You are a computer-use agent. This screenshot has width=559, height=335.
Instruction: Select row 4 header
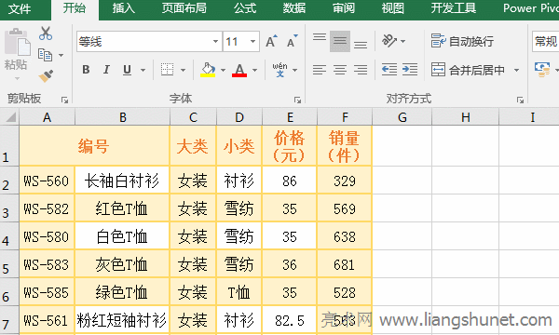[9, 236]
